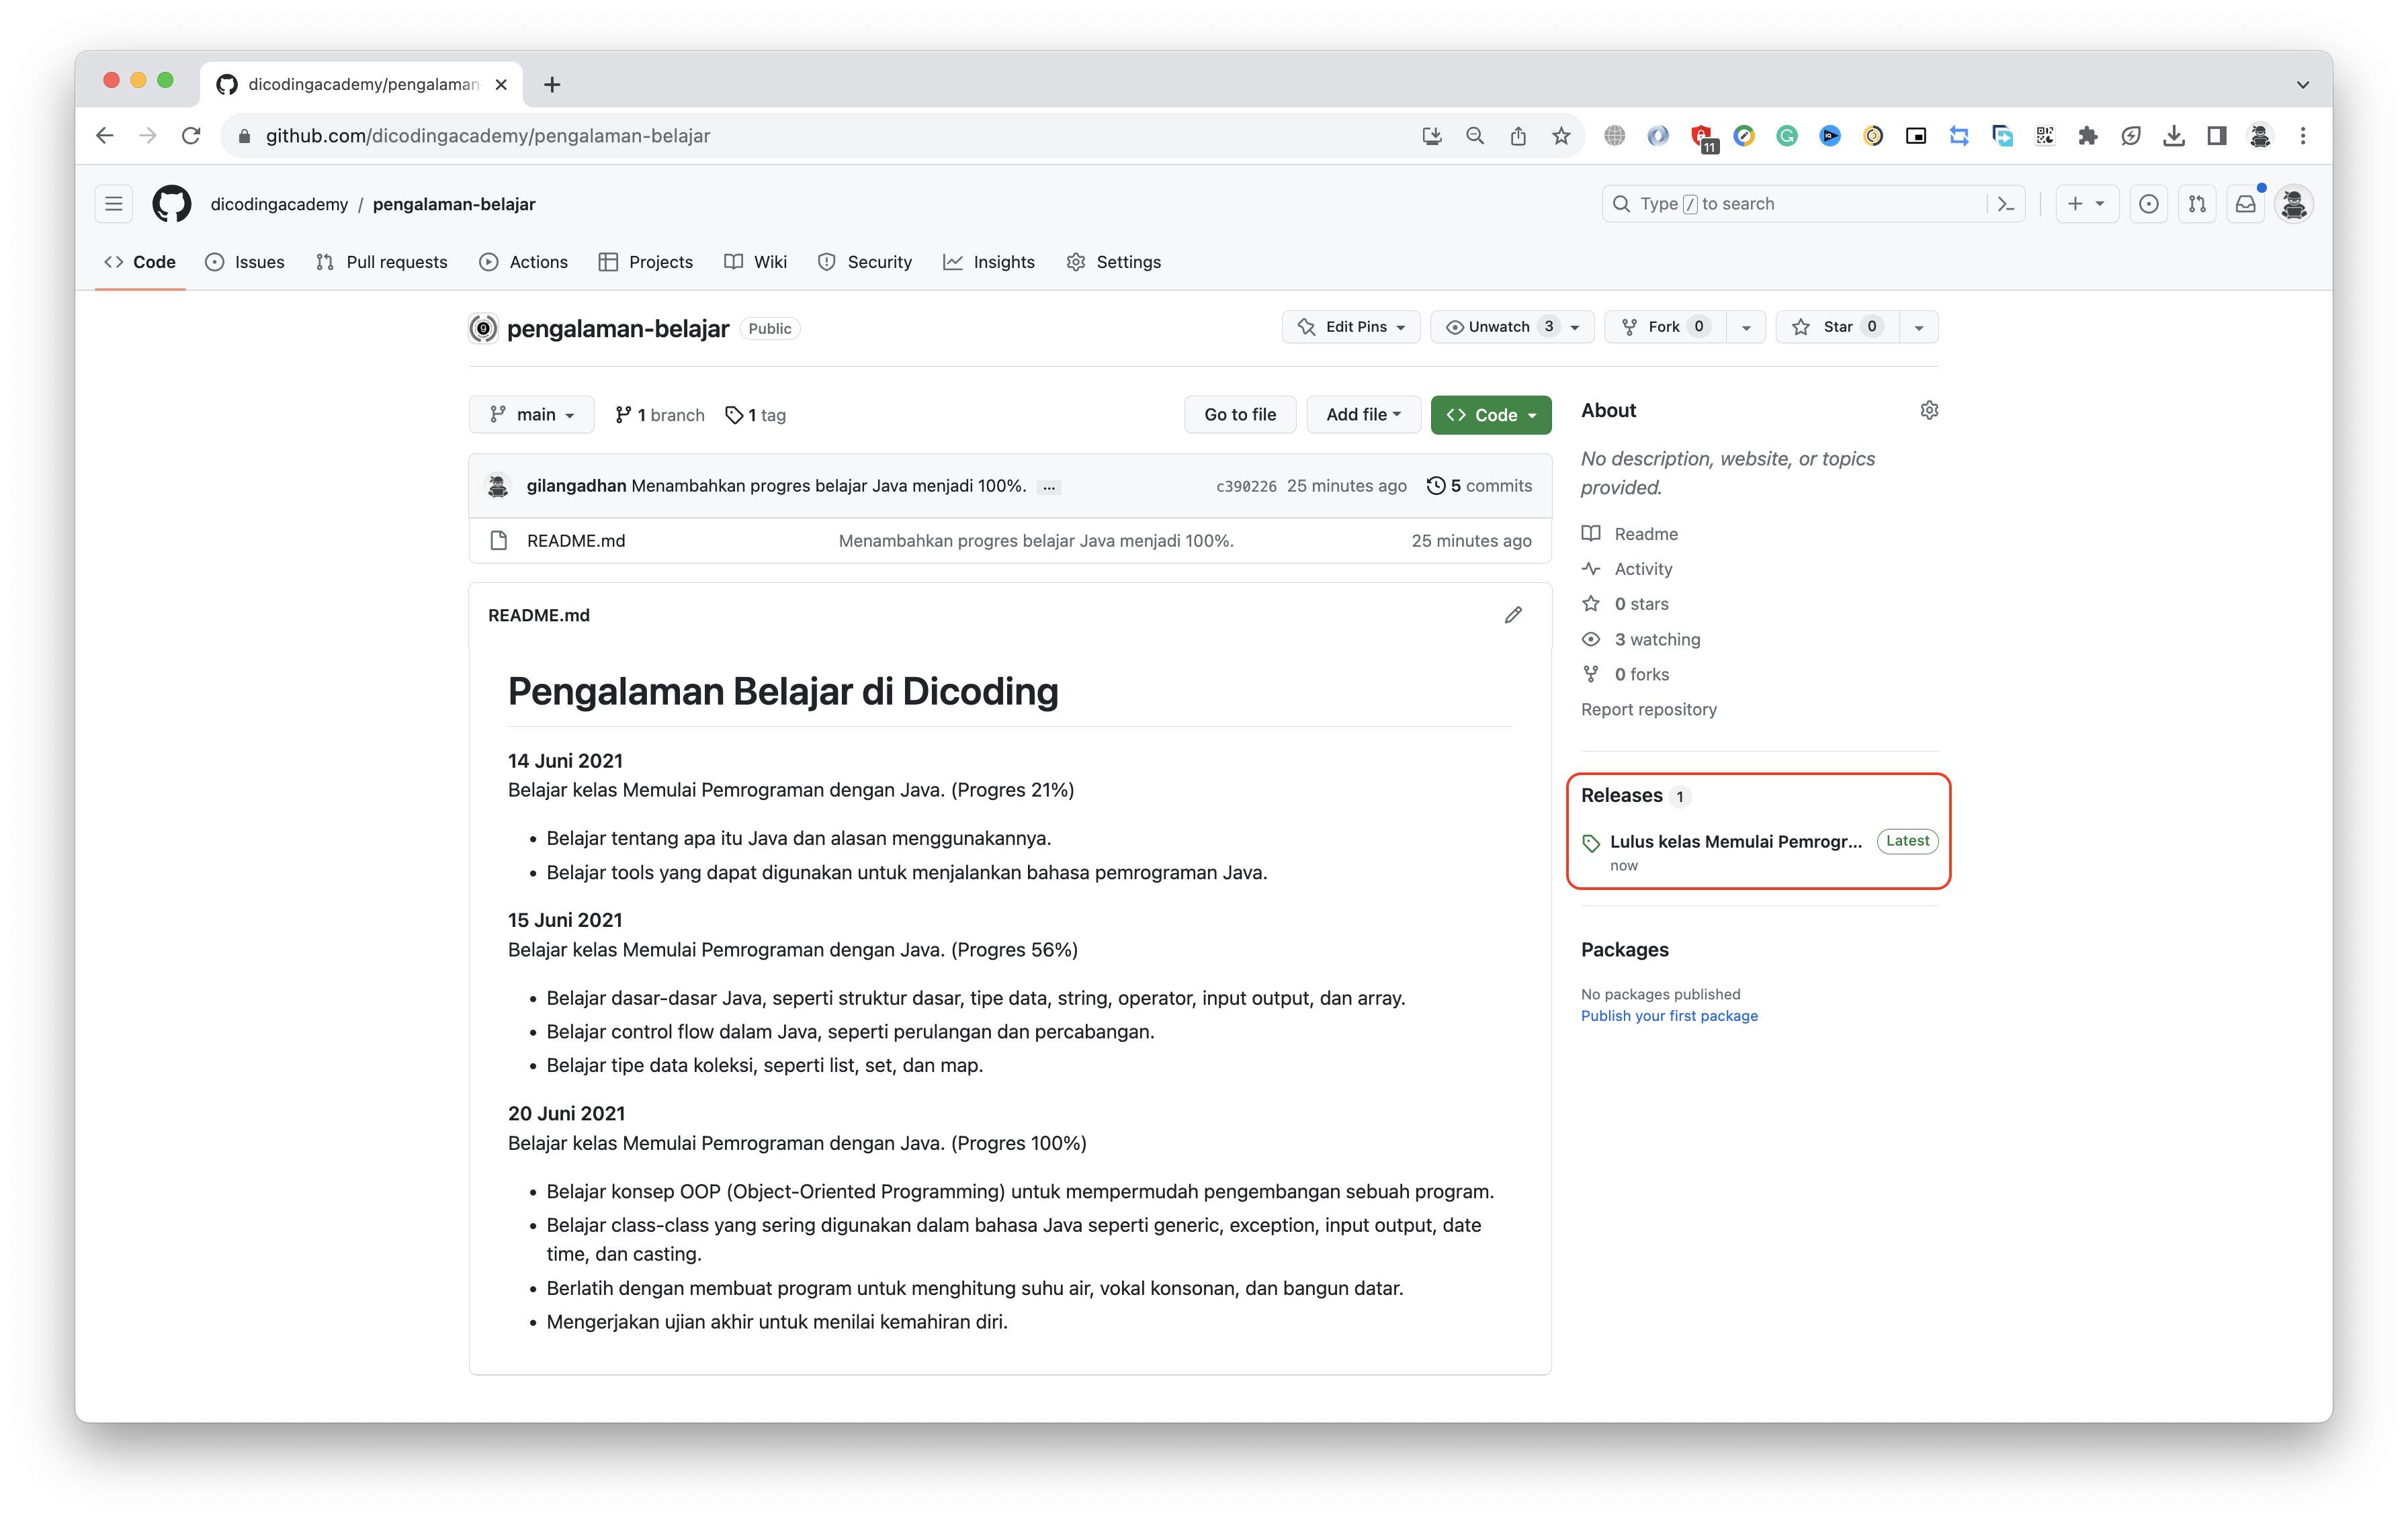
Task: Open browser downloads tray icon
Action: coord(2174,136)
